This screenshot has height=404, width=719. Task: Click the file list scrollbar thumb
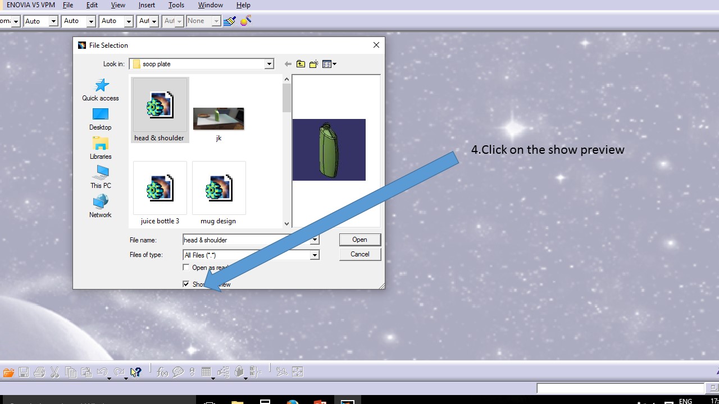pyautogui.click(x=286, y=98)
